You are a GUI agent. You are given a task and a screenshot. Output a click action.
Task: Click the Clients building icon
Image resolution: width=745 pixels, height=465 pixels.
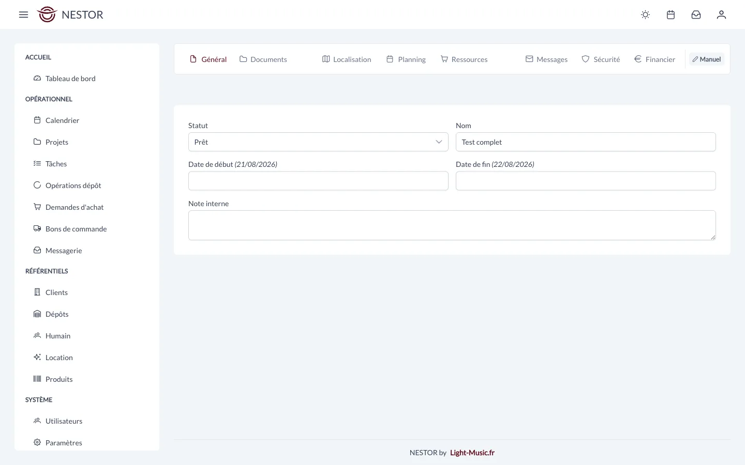pyautogui.click(x=37, y=292)
